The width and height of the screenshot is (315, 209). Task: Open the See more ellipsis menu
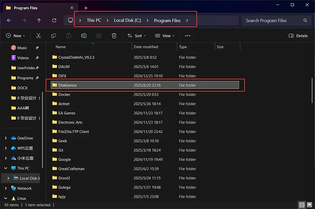pyautogui.click(x=188, y=36)
